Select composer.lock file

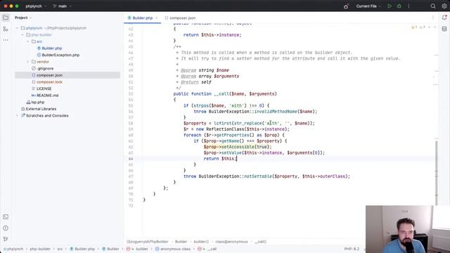pos(49,82)
